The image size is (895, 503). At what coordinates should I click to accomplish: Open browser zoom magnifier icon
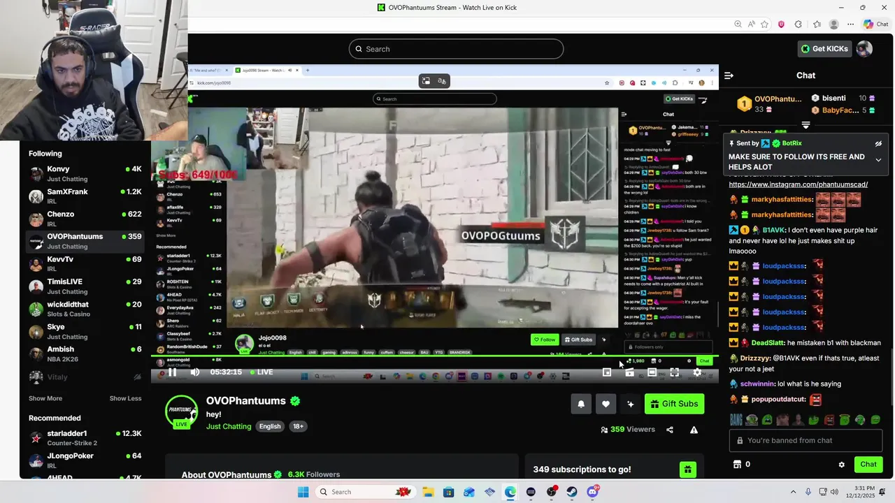tap(738, 24)
